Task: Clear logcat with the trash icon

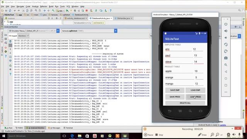Action: click(x=10, y=41)
